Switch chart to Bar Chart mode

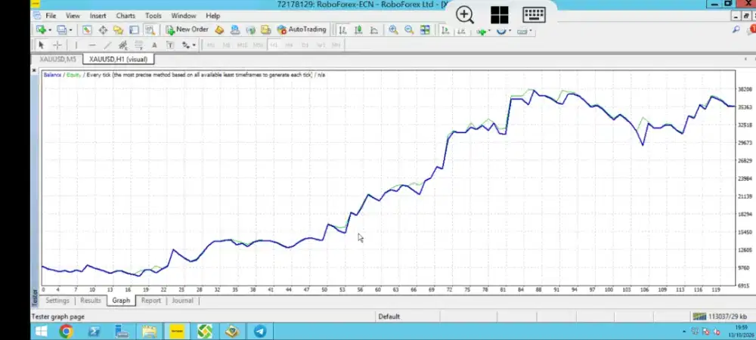tap(342, 30)
